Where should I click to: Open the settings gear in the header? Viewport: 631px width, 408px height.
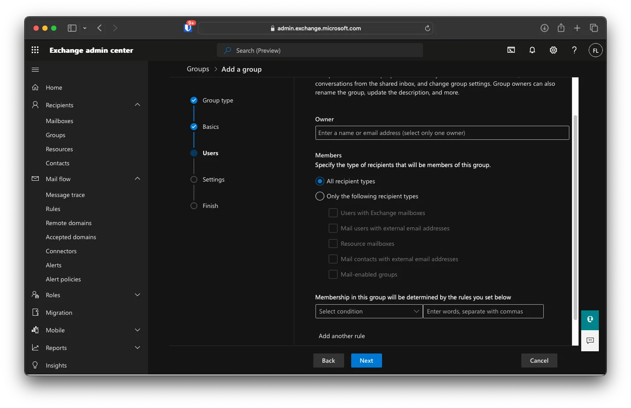pyautogui.click(x=553, y=50)
